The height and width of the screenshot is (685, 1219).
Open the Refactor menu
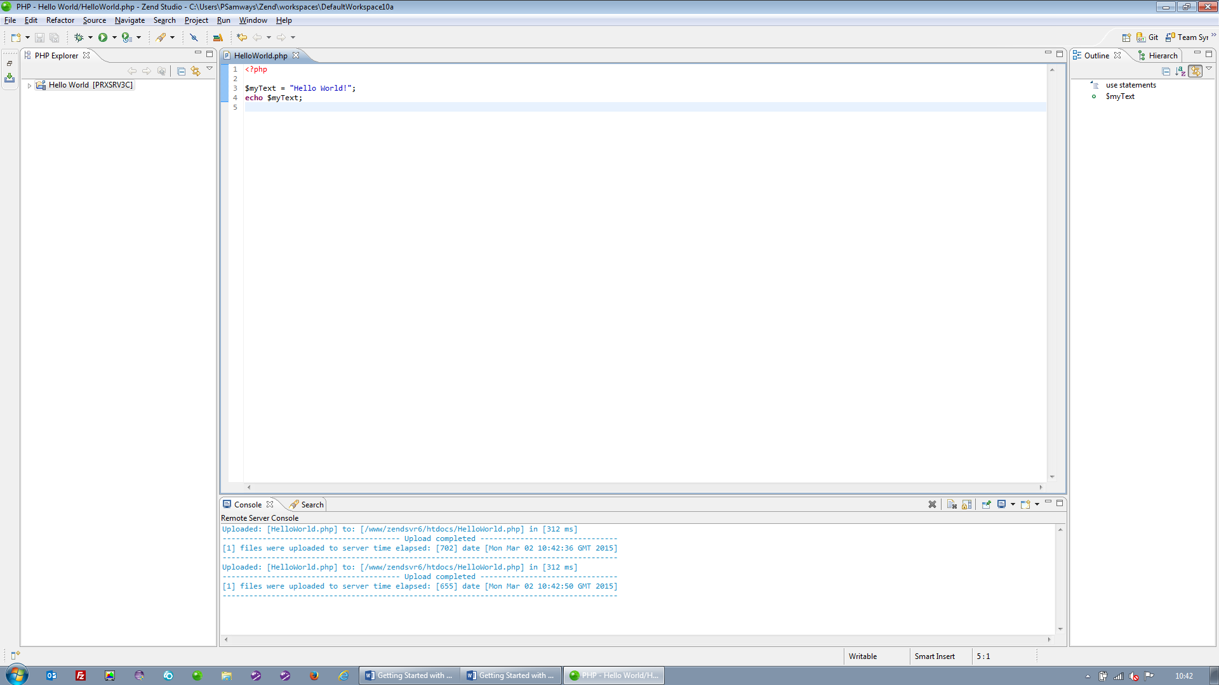pos(60,20)
